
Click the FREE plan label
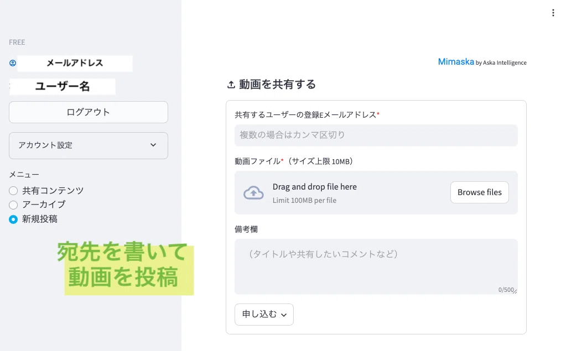(x=17, y=42)
